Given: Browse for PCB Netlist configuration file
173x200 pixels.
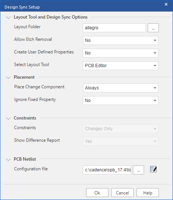Looking at the screenshot, I should point(138,170).
